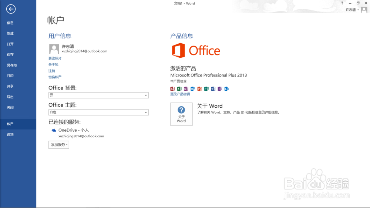The image size is (370, 208).
Task: Click the user profile photo placeholder
Action: 54,49
